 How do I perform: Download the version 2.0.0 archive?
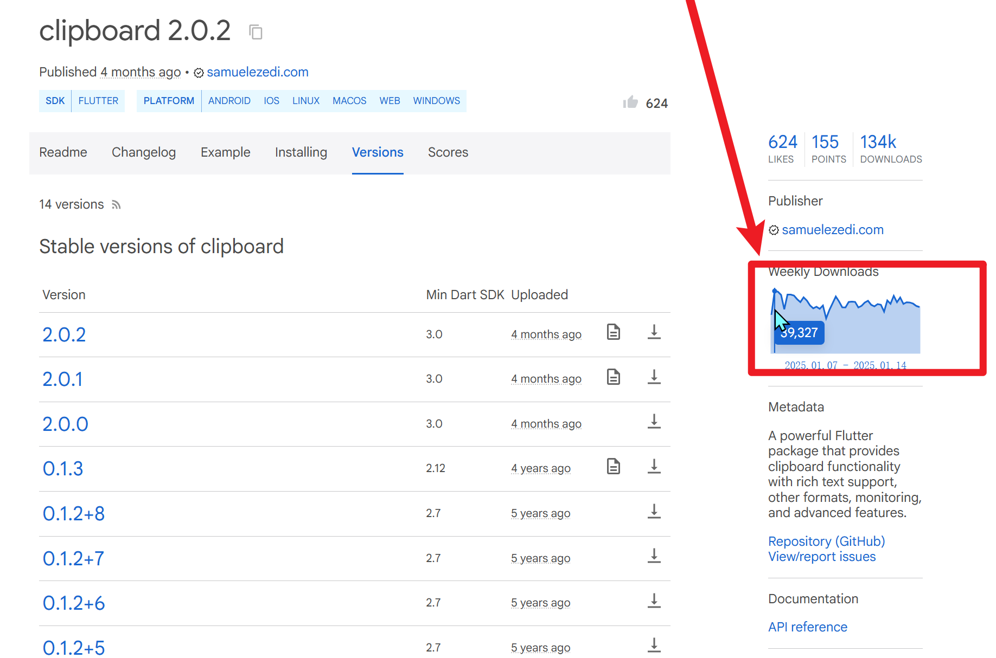(x=654, y=422)
